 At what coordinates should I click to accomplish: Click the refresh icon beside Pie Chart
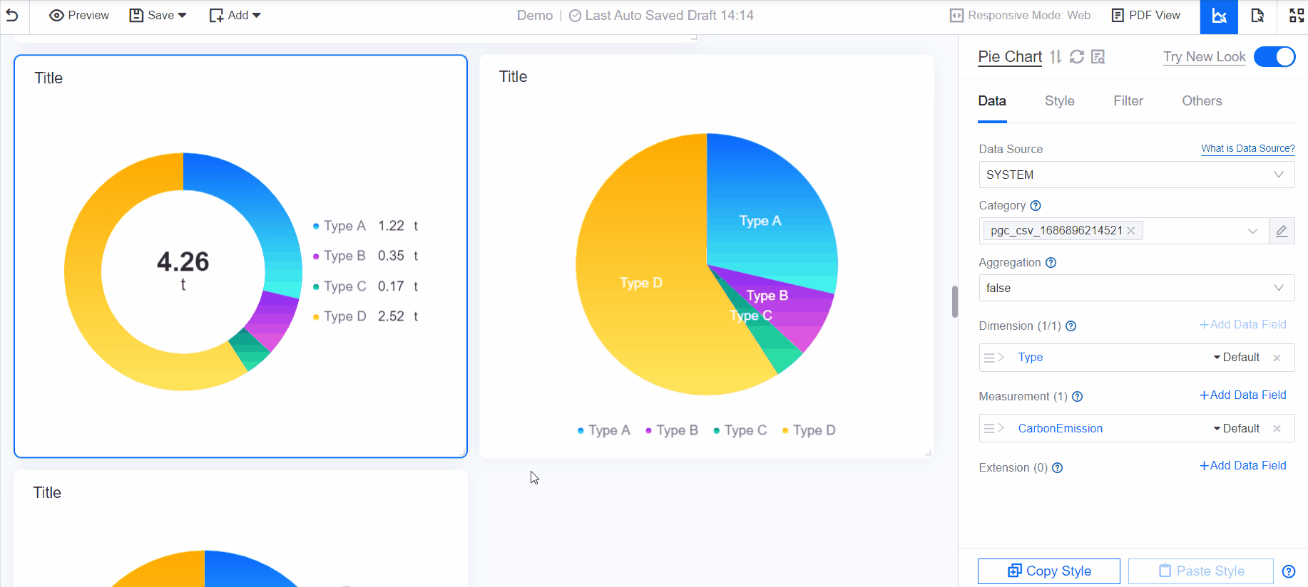[1077, 57]
